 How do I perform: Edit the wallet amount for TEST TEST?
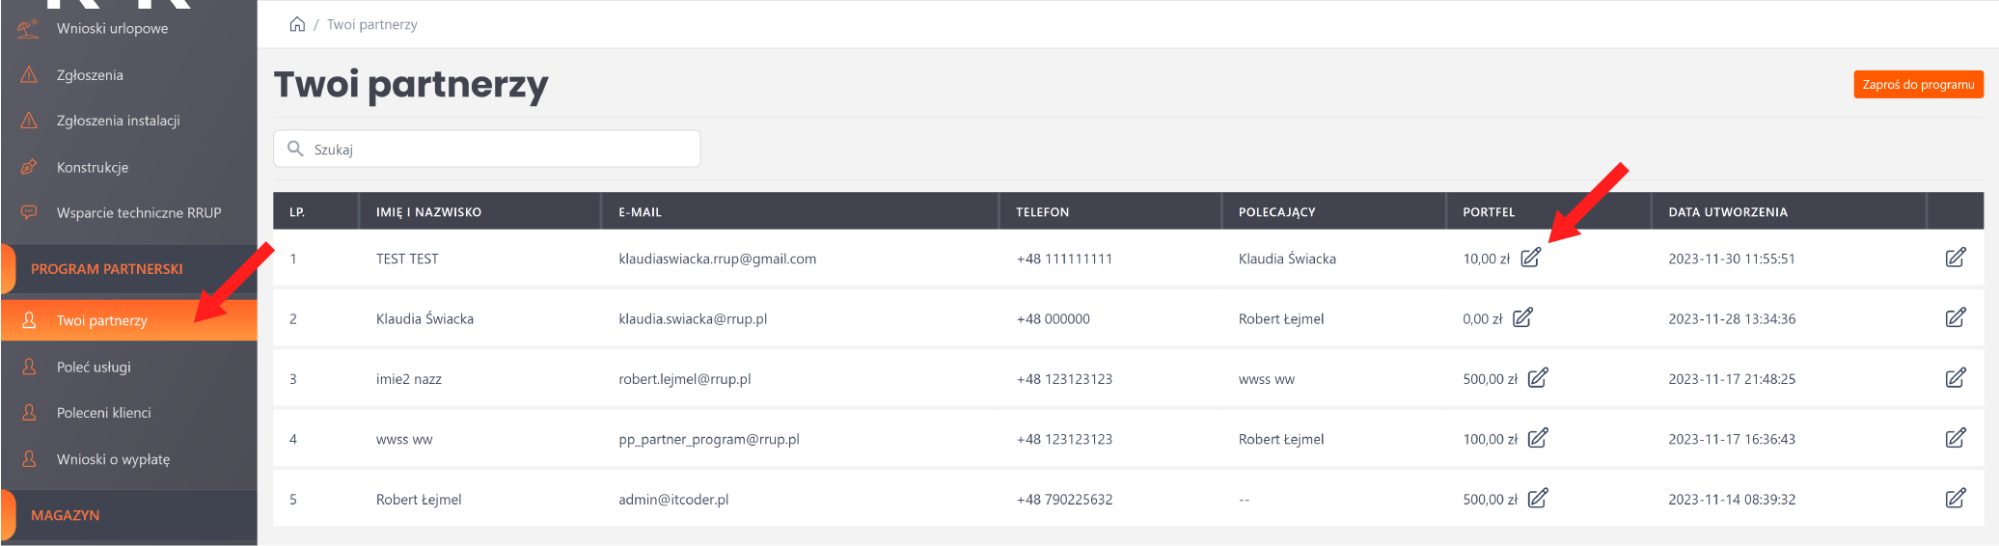click(x=1530, y=258)
